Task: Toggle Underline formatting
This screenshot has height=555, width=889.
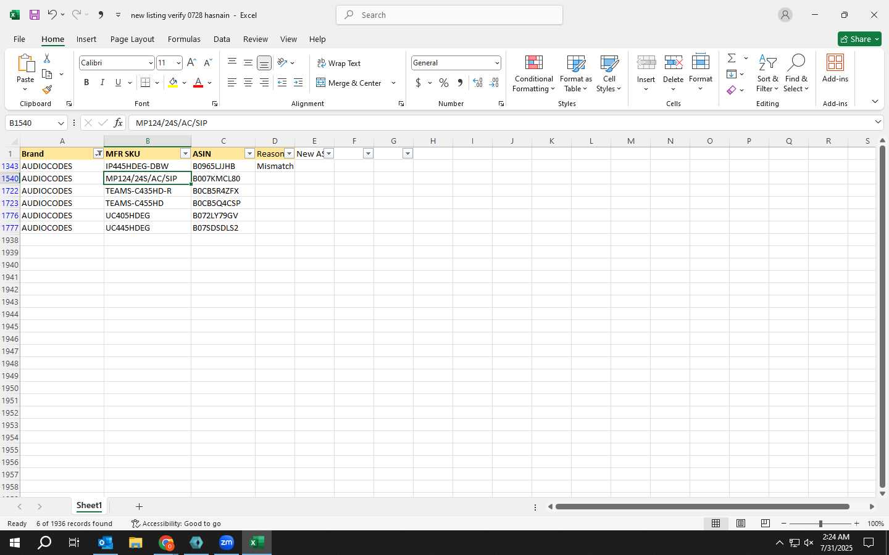Action: coord(118,83)
